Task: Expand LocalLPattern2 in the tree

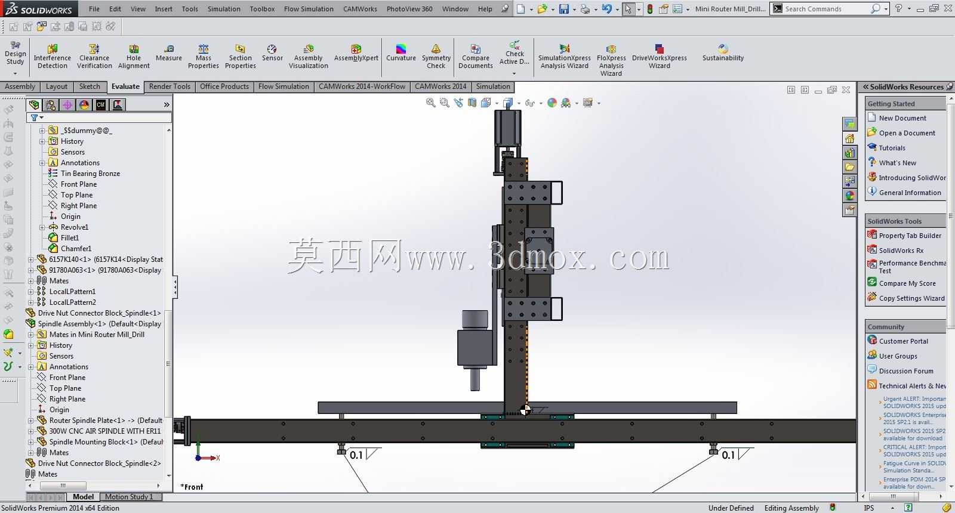Action: pyautogui.click(x=31, y=302)
